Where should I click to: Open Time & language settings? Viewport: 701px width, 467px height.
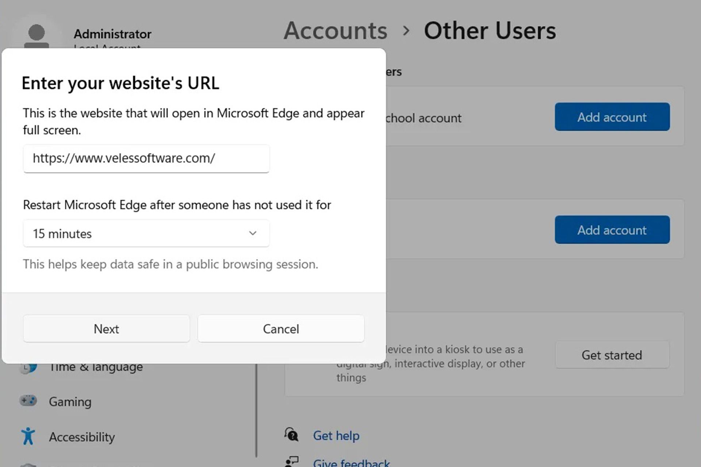click(96, 367)
